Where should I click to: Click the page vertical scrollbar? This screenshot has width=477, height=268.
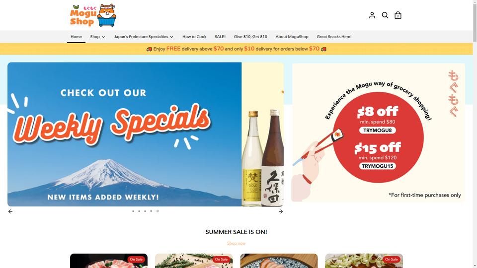475,134
